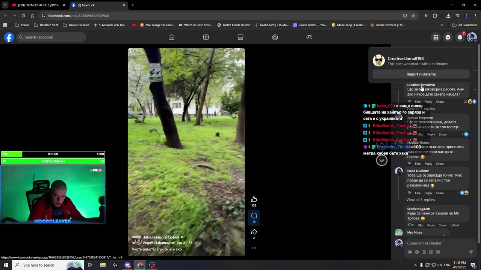The width and height of the screenshot is (481, 270).
Task: Click the Windows taskbar search box
Action: pyautogui.click(x=48, y=265)
